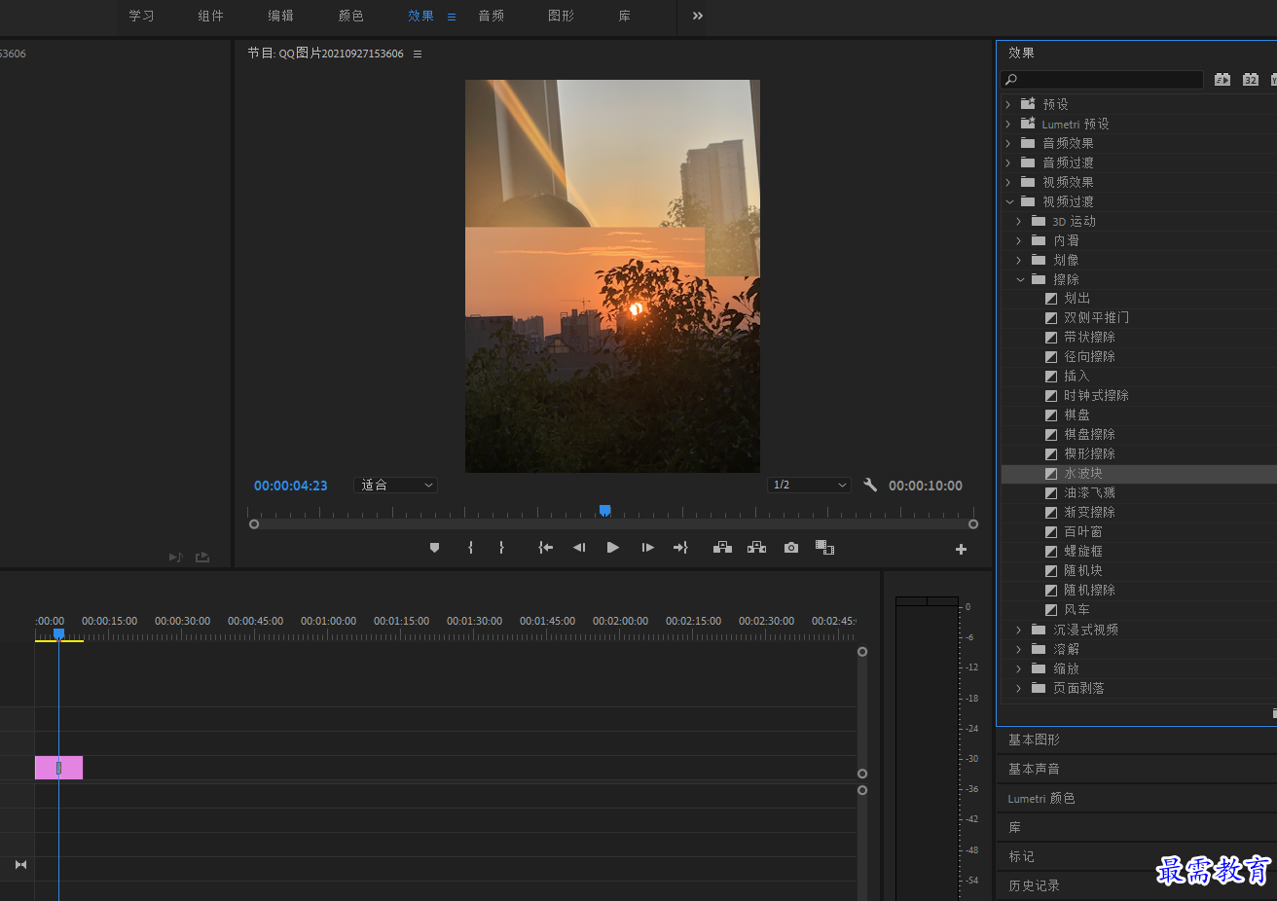The image size is (1277, 901).
Task: Expand the 页面剥落 folder
Action: [x=1019, y=688]
